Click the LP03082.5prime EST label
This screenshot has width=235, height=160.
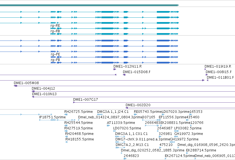coord(188,128)
